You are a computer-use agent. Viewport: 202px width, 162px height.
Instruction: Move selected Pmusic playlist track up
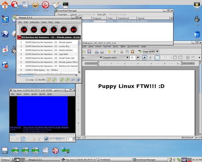(x=62, y=80)
